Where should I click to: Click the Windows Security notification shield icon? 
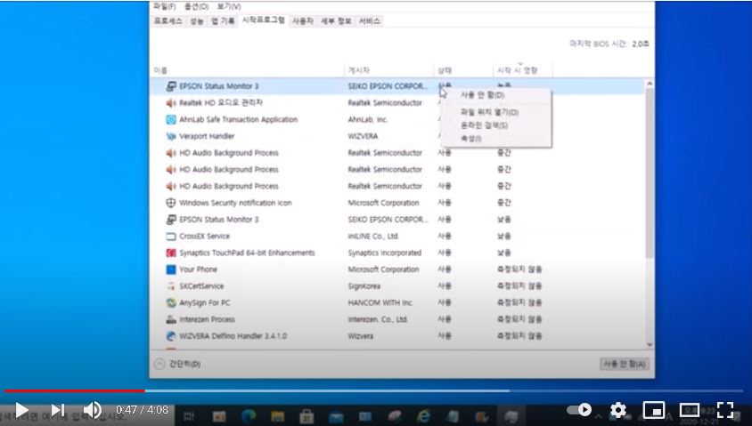coord(171,203)
